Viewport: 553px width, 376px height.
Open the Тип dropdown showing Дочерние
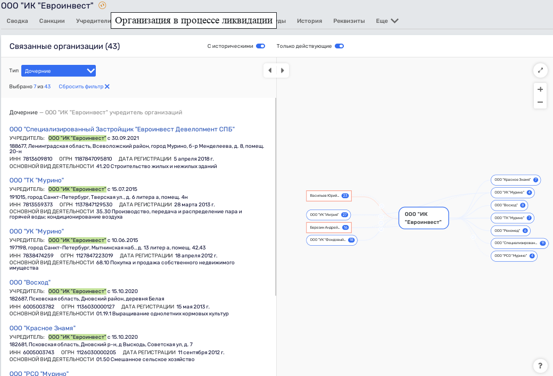point(59,71)
